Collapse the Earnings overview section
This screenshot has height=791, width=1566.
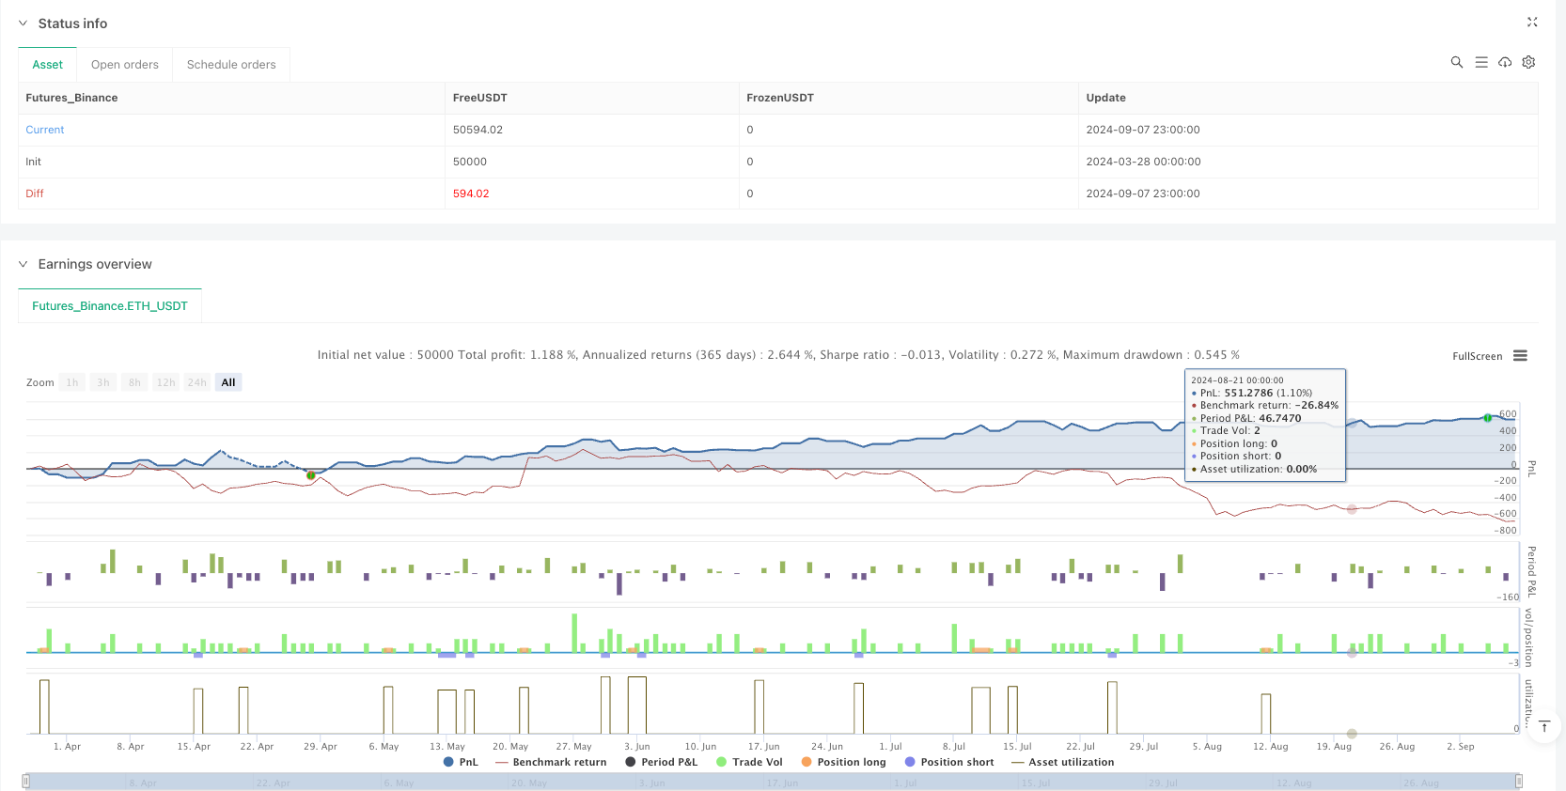pos(23,264)
